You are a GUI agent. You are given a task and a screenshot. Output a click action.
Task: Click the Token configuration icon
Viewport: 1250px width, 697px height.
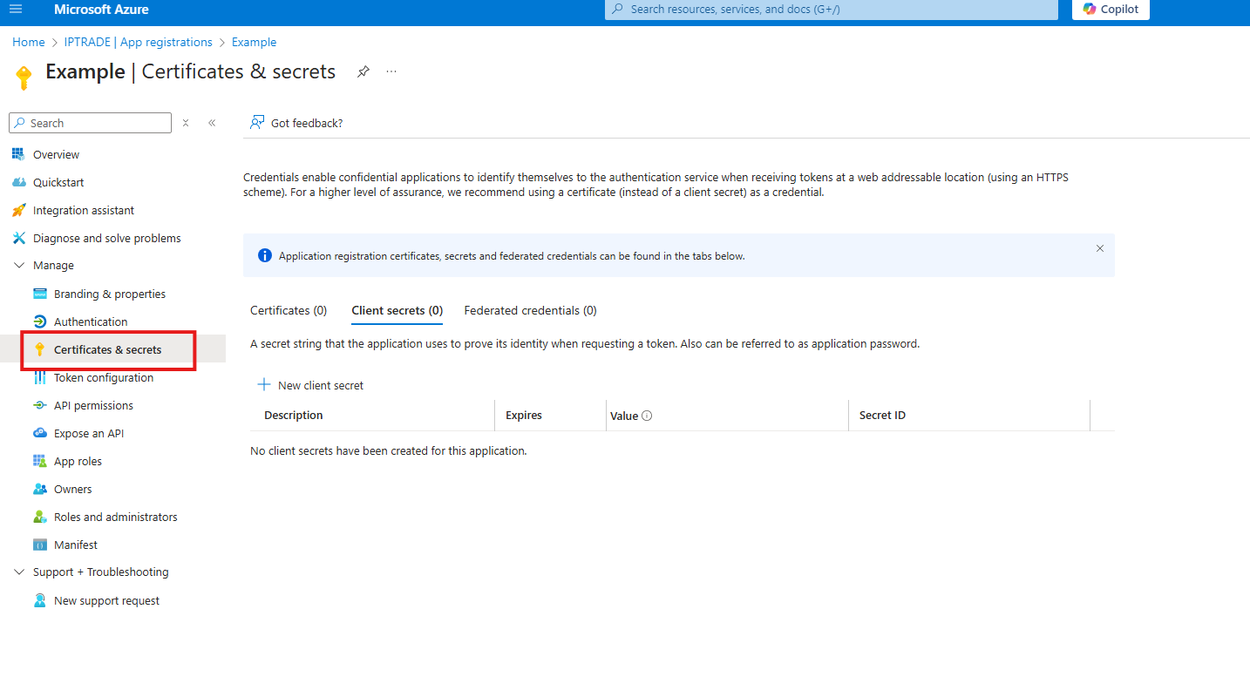tap(39, 377)
